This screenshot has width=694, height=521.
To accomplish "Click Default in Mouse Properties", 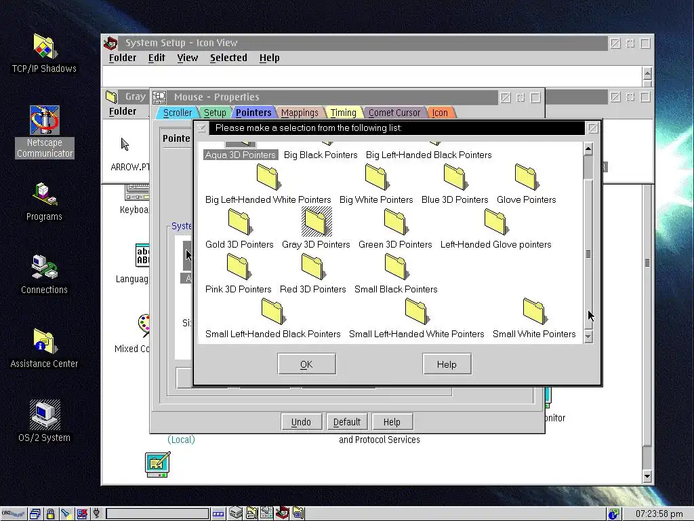I will point(346,422).
